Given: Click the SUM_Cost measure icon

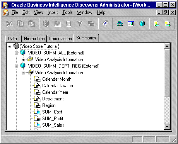Looking at the screenshot, I should coord(37,112).
